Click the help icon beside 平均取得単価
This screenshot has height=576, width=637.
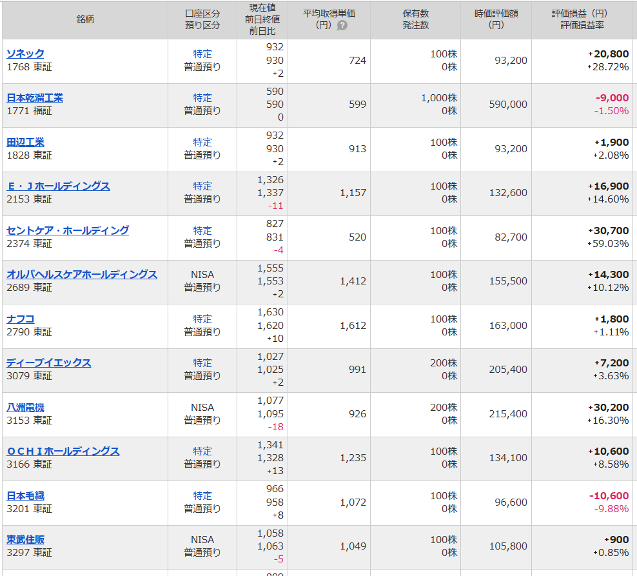pyautogui.click(x=342, y=26)
